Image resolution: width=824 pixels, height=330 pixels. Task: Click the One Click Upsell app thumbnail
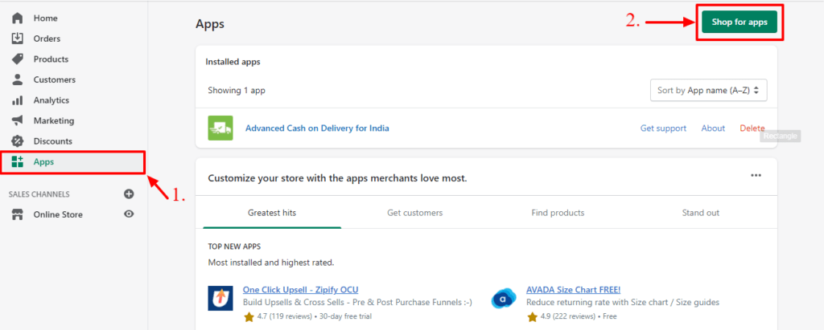coord(220,298)
